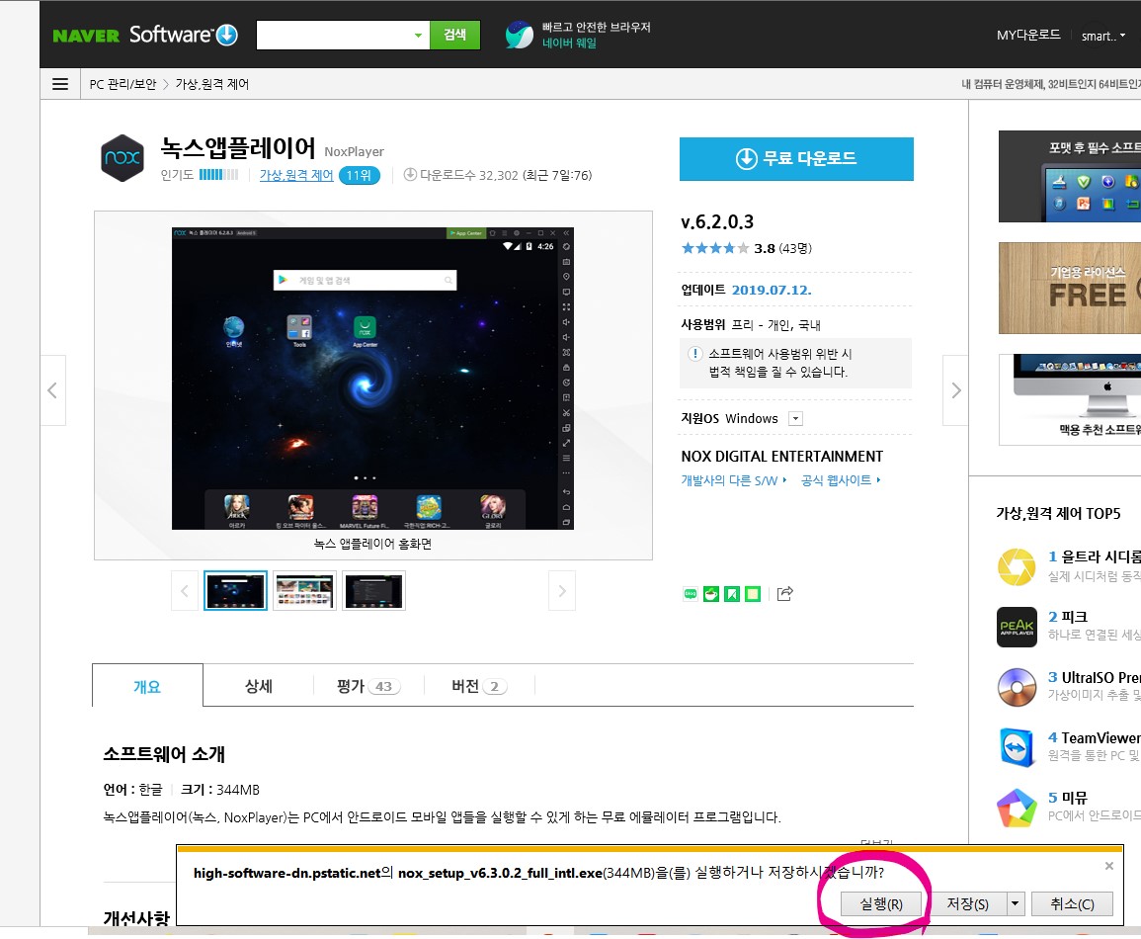Screen dimensions: 1141x939
Task: Open the 2 피크 TOP5 entry
Action: coord(1068,617)
